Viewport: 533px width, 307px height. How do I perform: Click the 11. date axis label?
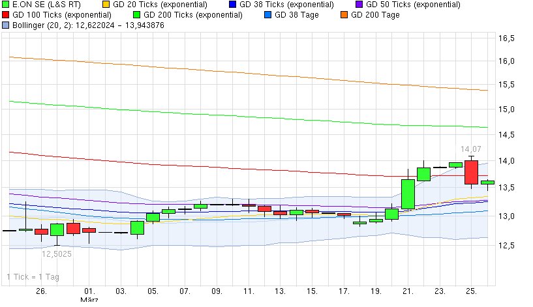click(249, 291)
